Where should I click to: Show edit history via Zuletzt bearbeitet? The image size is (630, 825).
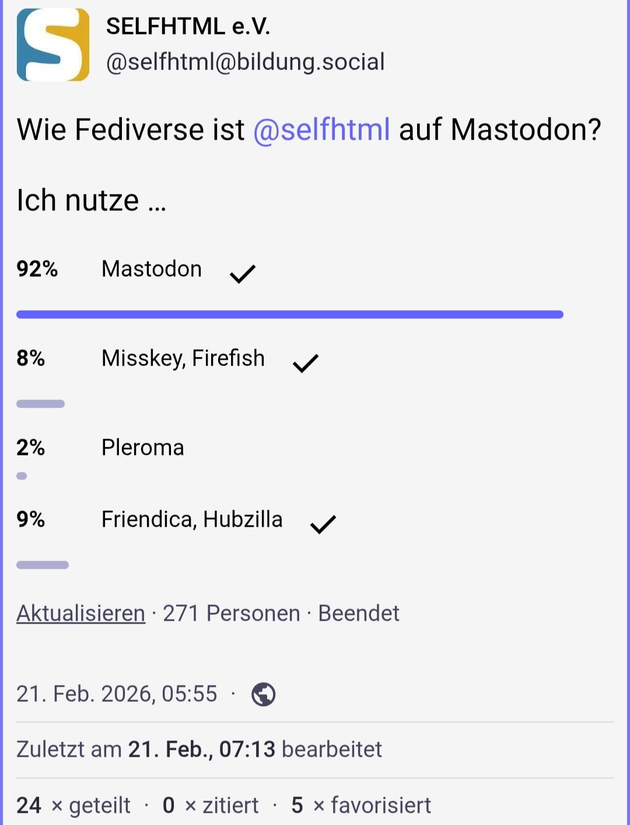click(199, 749)
